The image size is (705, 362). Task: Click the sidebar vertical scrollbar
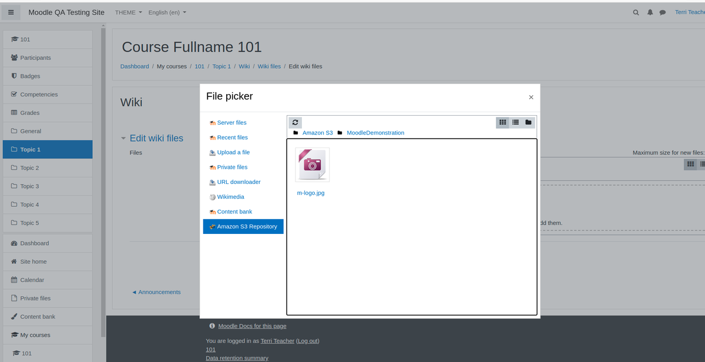click(103, 182)
